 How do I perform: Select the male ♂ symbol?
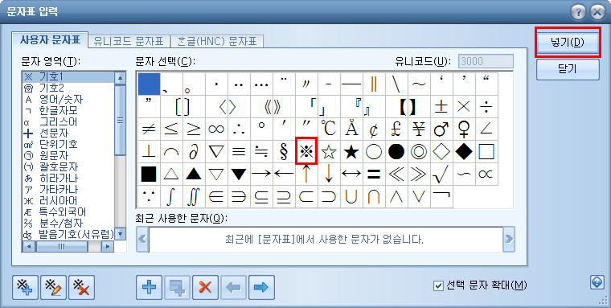(x=441, y=129)
